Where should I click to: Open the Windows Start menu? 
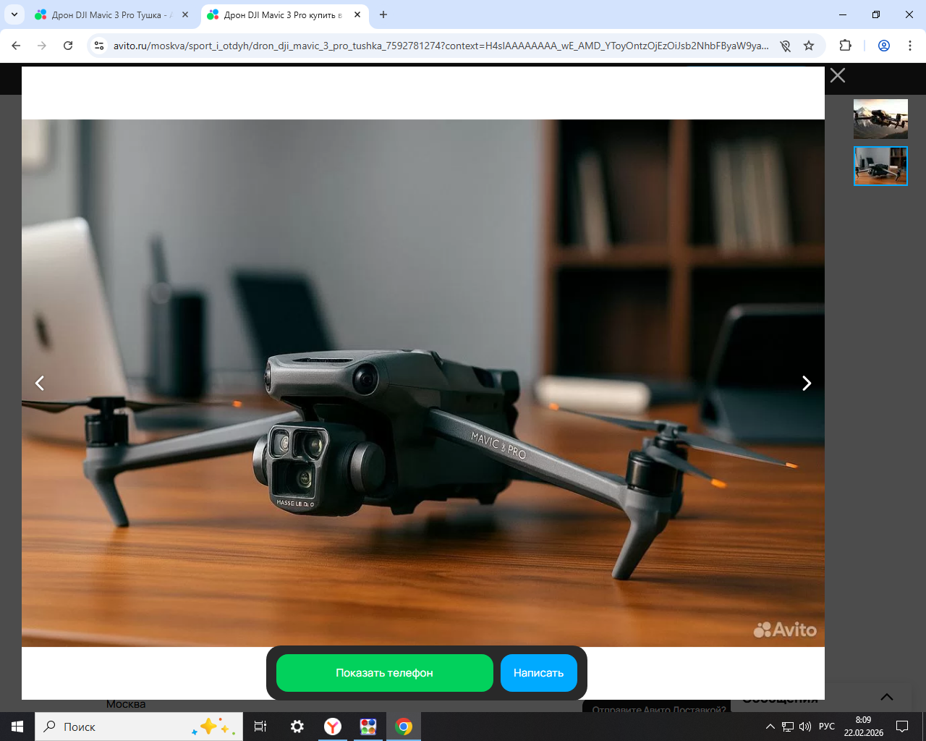point(17,727)
